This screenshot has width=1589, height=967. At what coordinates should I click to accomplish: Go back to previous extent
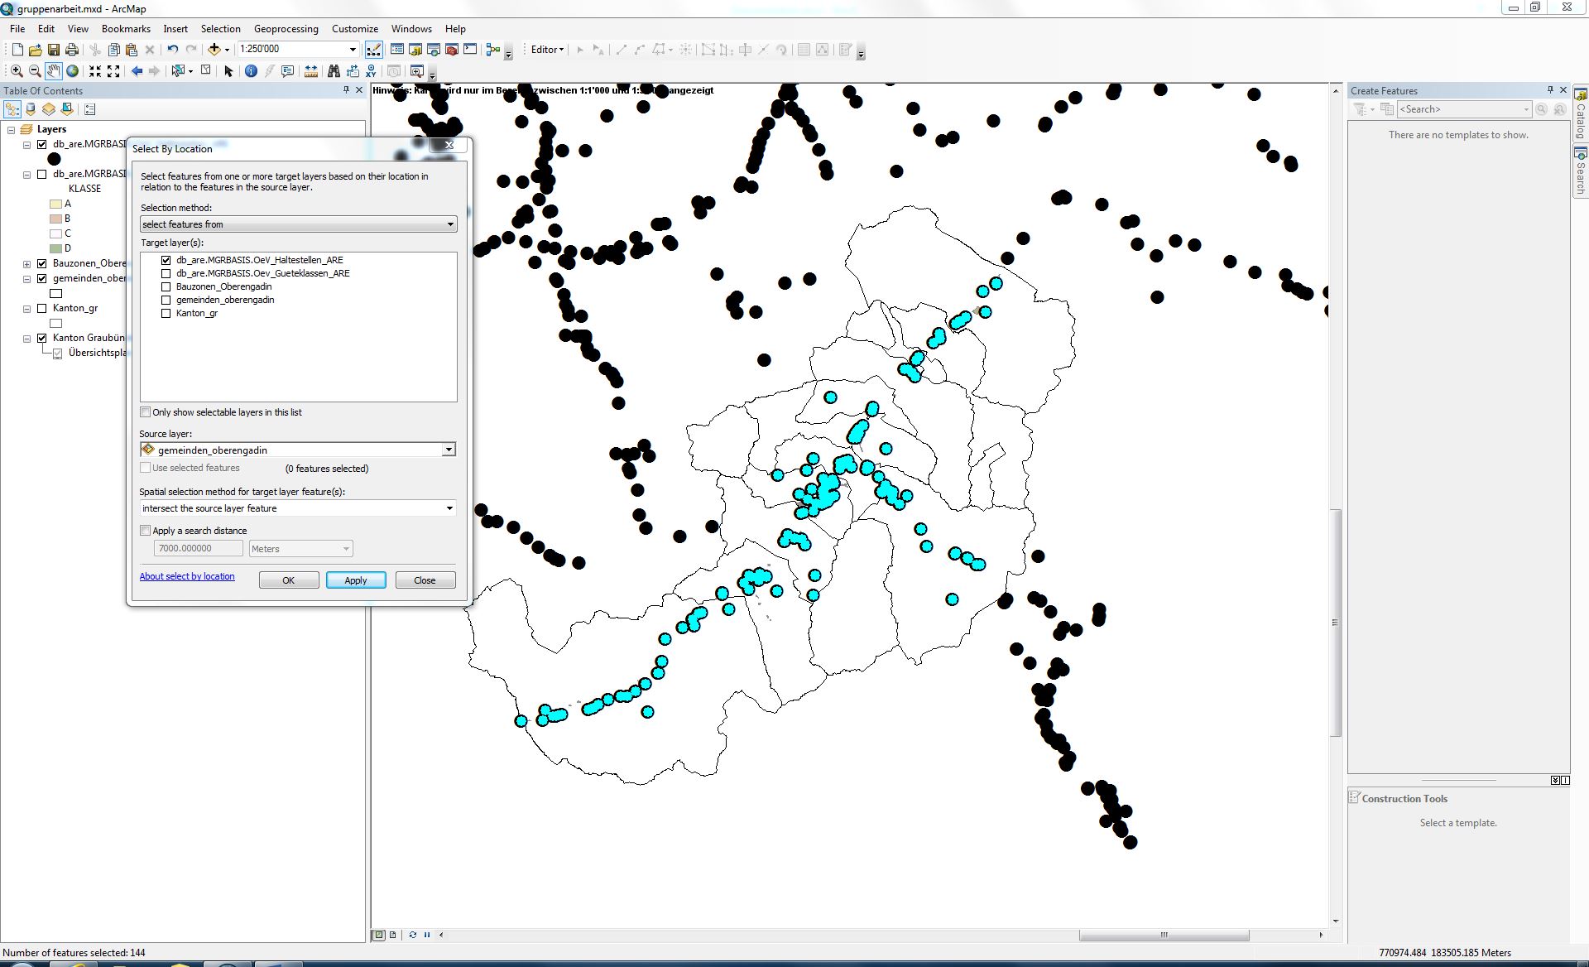pyautogui.click(x=137, y=71)
